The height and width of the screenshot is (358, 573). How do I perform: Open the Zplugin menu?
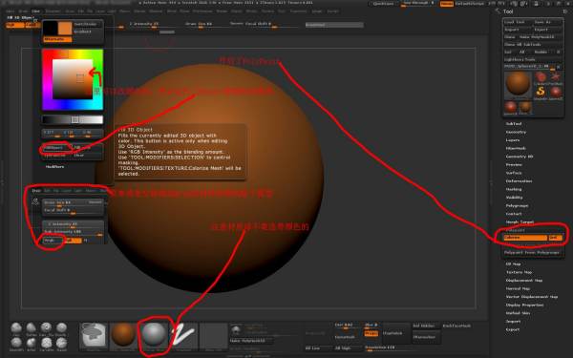click(317, 11)
